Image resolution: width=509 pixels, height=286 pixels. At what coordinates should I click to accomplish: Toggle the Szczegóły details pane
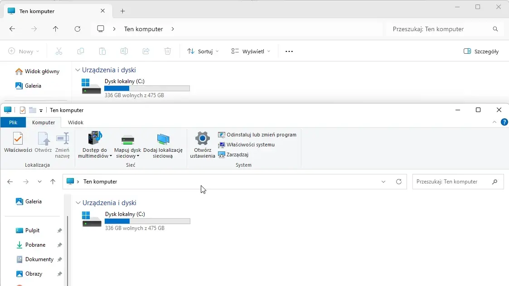click(481, 52)
